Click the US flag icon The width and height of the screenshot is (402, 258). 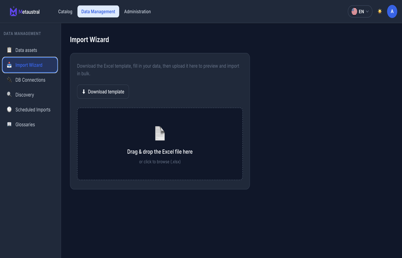[354, 11]
